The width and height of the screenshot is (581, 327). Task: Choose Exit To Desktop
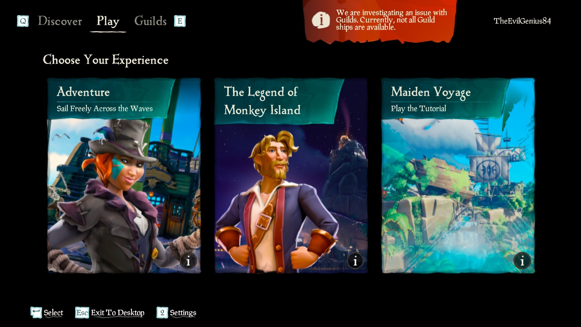tap(118, 313)
